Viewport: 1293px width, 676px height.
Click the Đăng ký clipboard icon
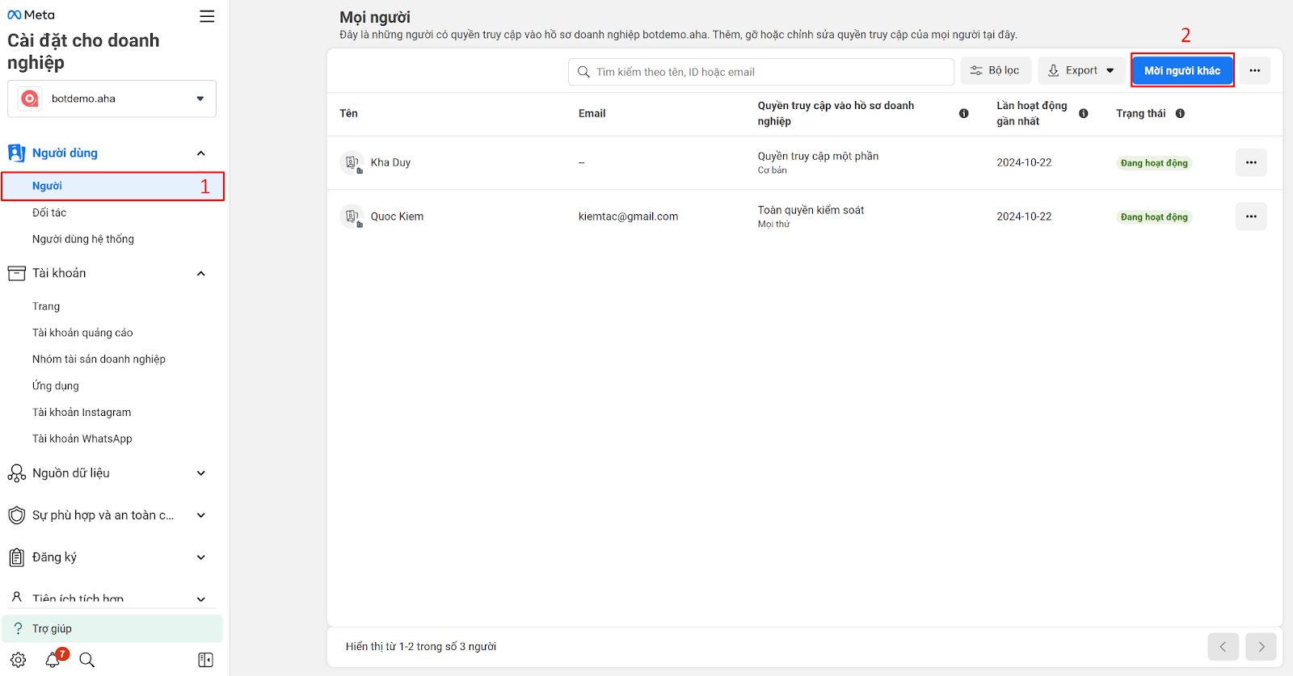(x=16, y=557)
